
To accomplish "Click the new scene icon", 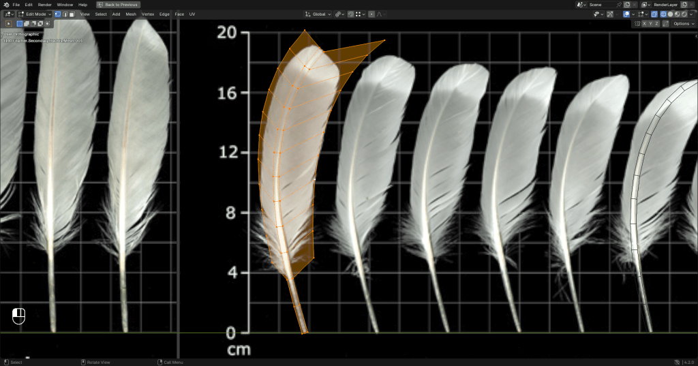I will click(x=627, y=5).
